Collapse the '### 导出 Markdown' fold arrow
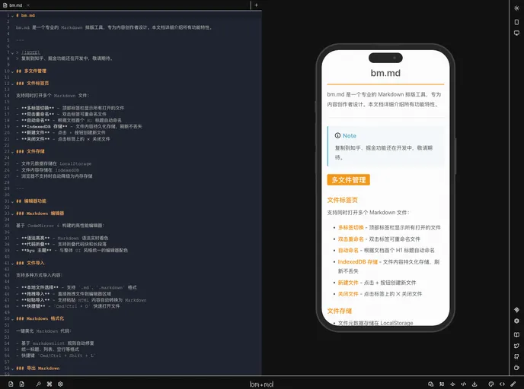Screen dimensions: 524x389 pos(12,368)
